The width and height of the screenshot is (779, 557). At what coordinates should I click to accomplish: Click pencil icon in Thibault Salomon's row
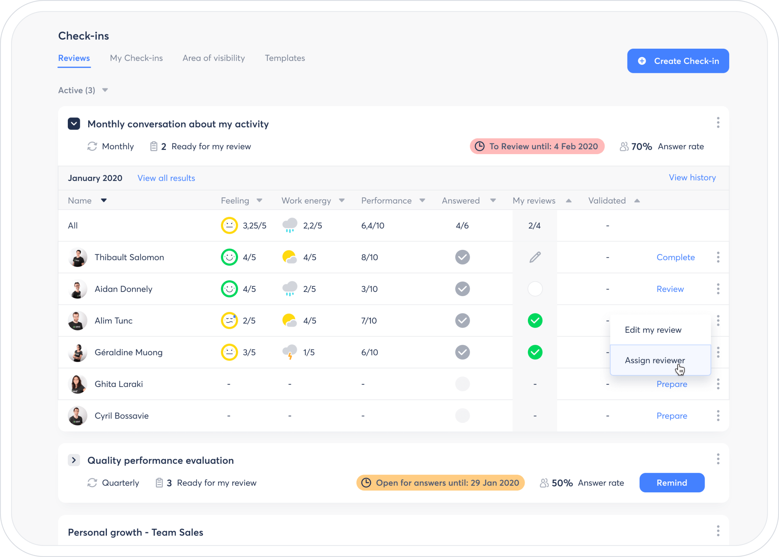(535, 257)
